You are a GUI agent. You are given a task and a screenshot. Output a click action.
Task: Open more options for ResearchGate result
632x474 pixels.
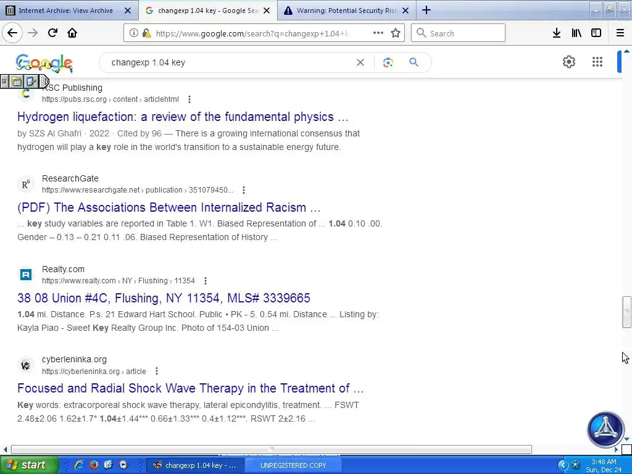[243, 190]
